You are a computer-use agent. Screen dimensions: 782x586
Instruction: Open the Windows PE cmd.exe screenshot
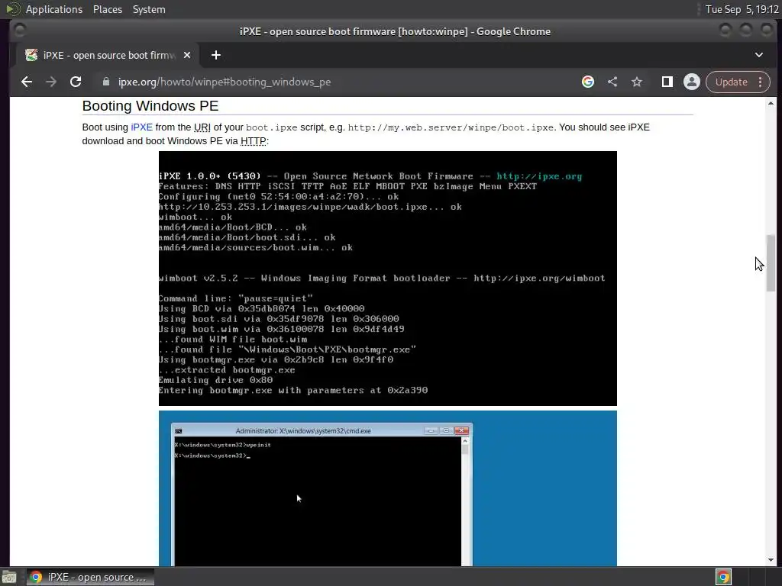387,488
